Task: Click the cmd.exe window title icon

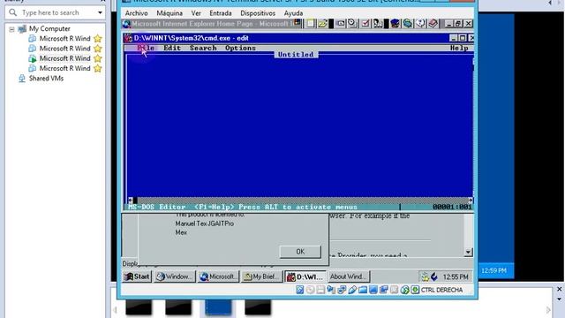Action: coord(128,38)
